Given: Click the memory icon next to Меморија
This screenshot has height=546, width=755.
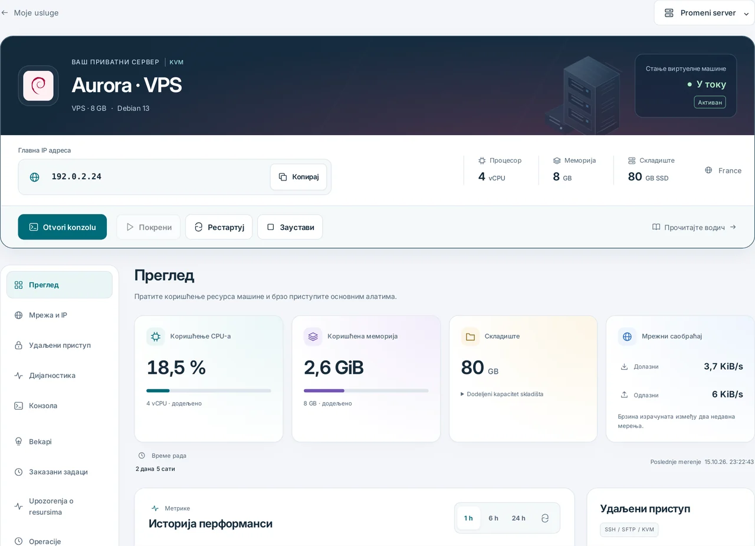Looking at the screenshot, I should tap(557, 160).
